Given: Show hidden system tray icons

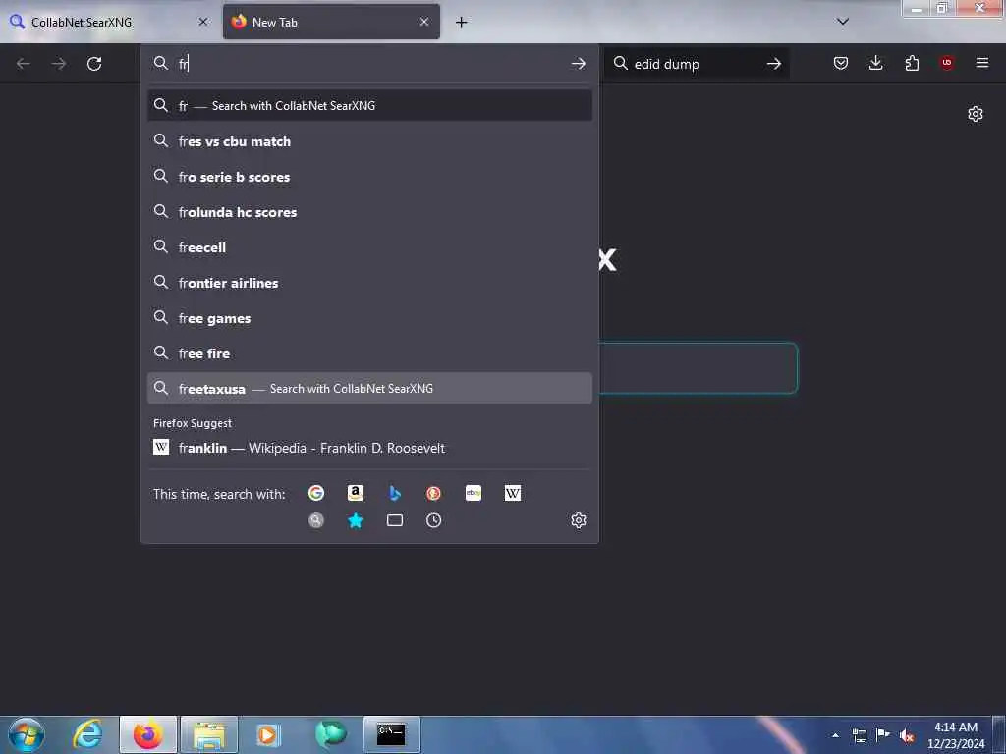Looking at the screenshot, I should point(835,735).
